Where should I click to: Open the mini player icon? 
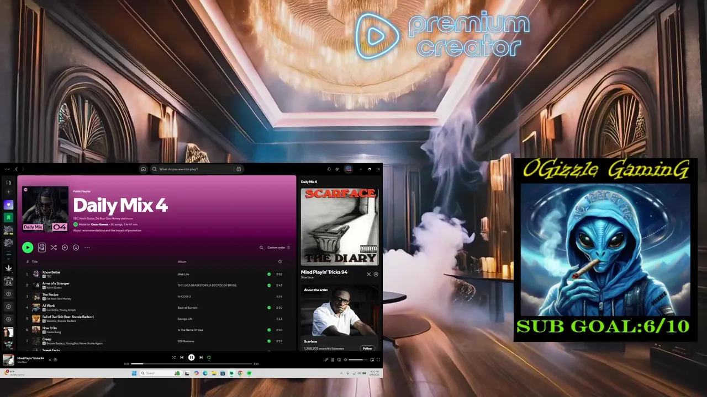372,360
